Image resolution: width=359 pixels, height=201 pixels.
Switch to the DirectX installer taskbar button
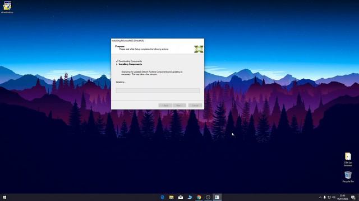point(217,197)
